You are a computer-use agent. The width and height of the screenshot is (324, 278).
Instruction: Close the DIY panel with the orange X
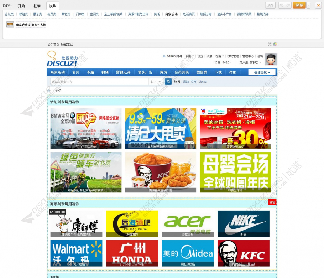coord(318,5)
